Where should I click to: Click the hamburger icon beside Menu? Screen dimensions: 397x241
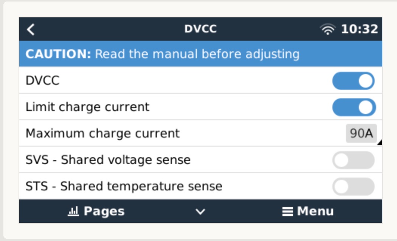pos(287,212)
